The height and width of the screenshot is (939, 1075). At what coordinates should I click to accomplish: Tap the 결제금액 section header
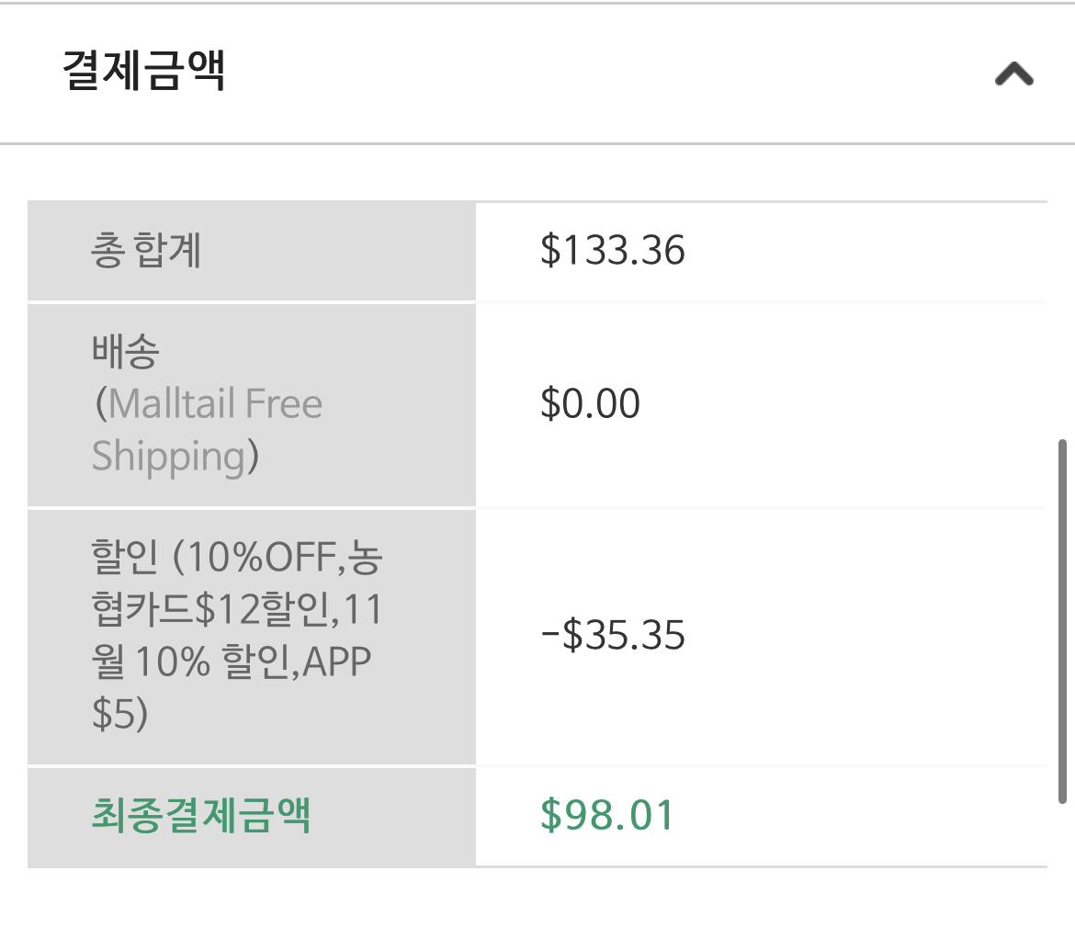click(537, 73)
